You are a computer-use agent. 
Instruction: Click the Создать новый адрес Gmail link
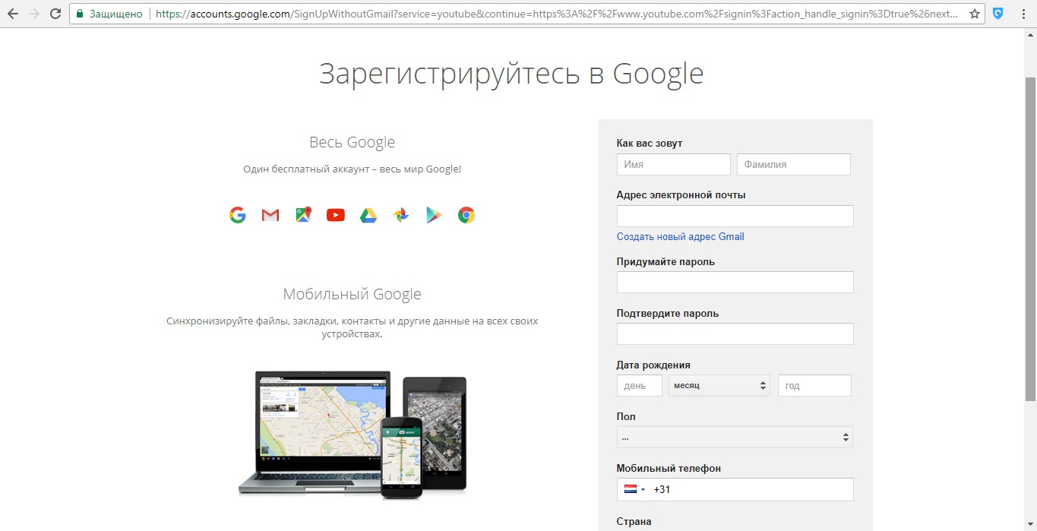pyautogui.click(x=680, y=237)
